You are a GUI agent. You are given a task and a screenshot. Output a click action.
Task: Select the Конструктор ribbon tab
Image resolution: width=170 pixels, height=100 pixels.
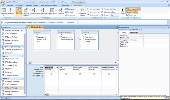(x=78, y=5)
